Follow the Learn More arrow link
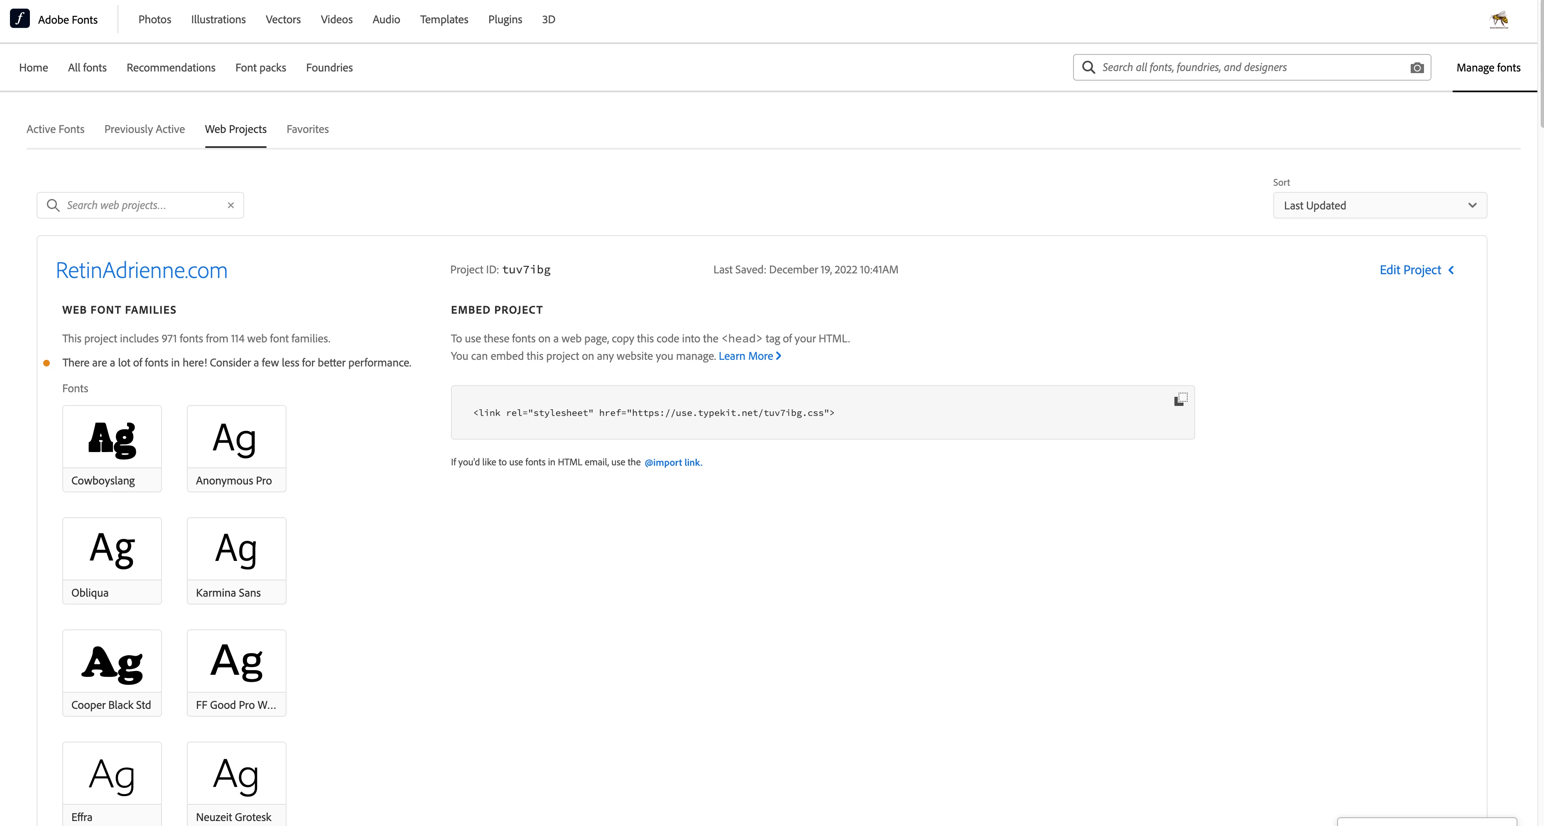The width and height of the screenshot is (1544, 826). (749, 356)
